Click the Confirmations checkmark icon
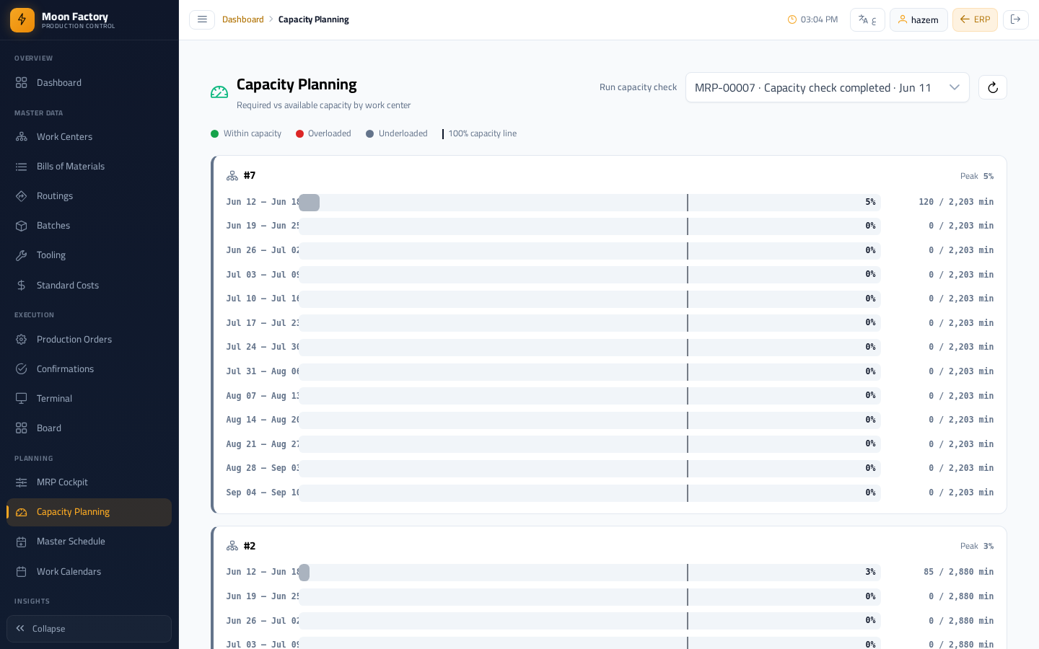1039x649 pixels. 22,369
